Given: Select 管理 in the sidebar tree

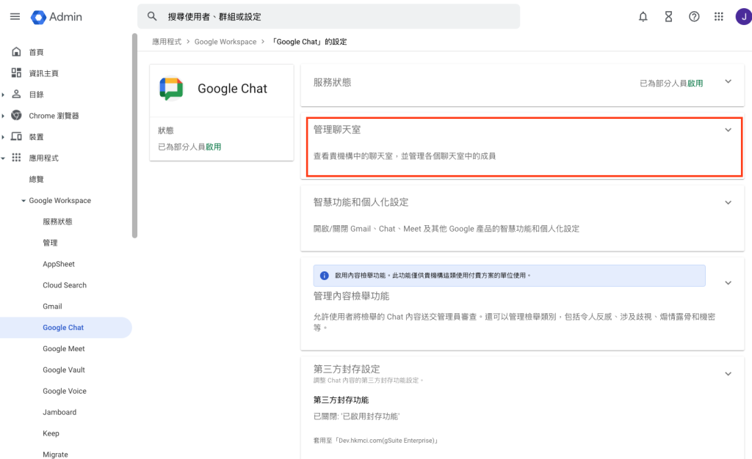Looking at the screenshot, I should (50, 243).
